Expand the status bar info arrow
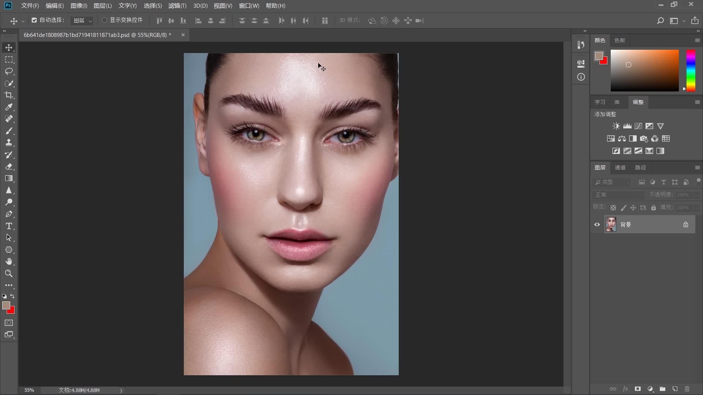Screen dimensions: 703x395 point(121,390)
